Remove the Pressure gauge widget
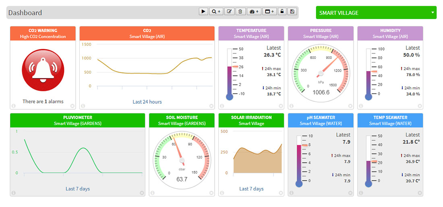Viewport: 443px width, 207px height. coord(350,106)
